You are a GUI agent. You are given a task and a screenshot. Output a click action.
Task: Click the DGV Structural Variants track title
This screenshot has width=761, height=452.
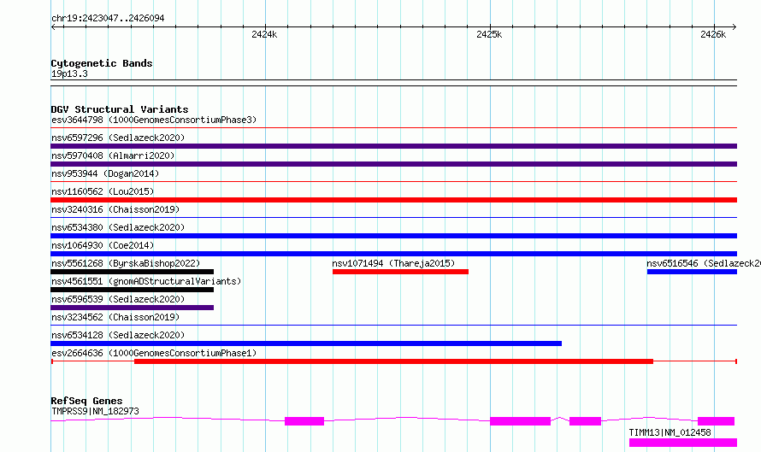[x=120, y=109]
